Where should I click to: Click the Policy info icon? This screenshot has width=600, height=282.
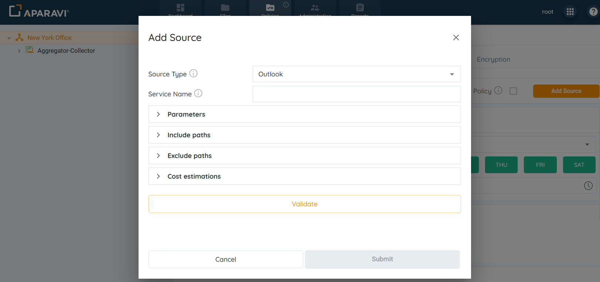click(x=498, y=90)
